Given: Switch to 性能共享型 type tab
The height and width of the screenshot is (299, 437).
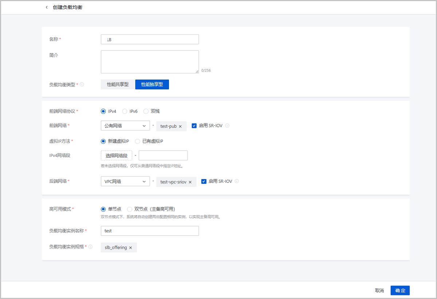Looking at the screenshot, I should click(118, 84).
